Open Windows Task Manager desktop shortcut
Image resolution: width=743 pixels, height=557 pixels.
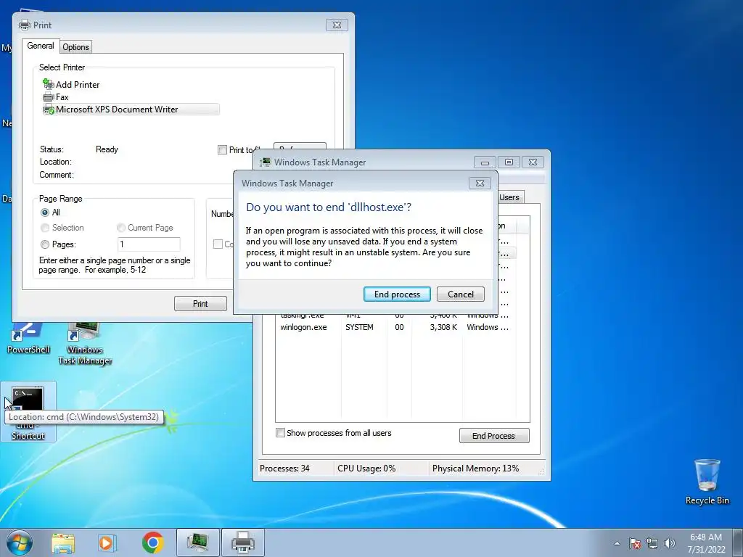(86, 344)
